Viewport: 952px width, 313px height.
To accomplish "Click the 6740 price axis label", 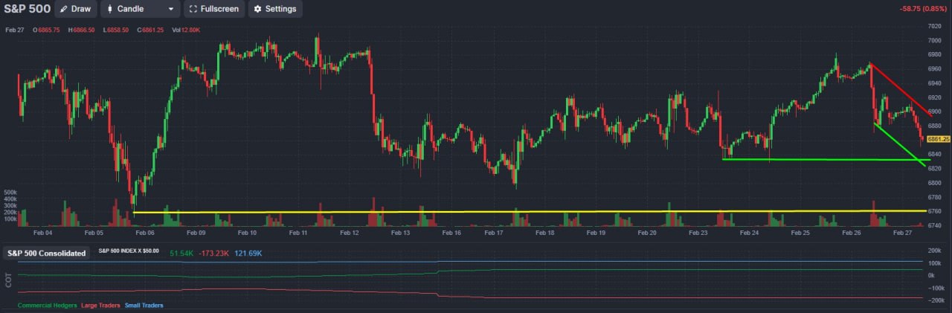I will click(x=935, y=225).
